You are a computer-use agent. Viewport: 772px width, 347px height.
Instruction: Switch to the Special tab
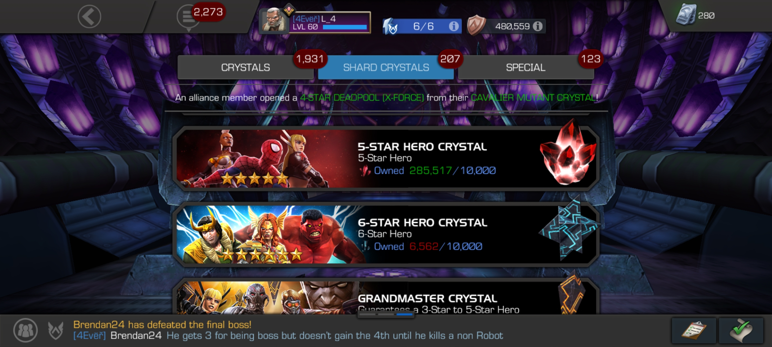(526, 67)
